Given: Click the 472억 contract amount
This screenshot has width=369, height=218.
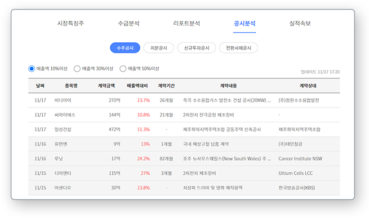Looking at the screenshot, I should pyautogui.click(x=114, y=130).
